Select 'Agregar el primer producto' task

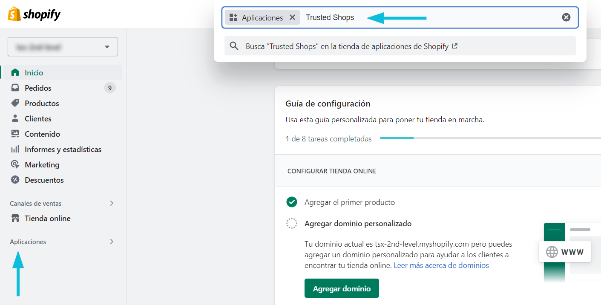click(350, 202)
